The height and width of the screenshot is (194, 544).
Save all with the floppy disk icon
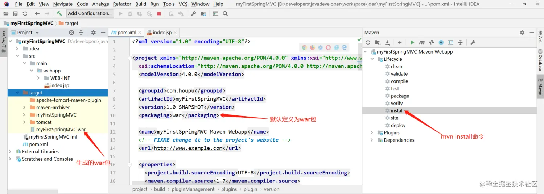click(15, 14)
